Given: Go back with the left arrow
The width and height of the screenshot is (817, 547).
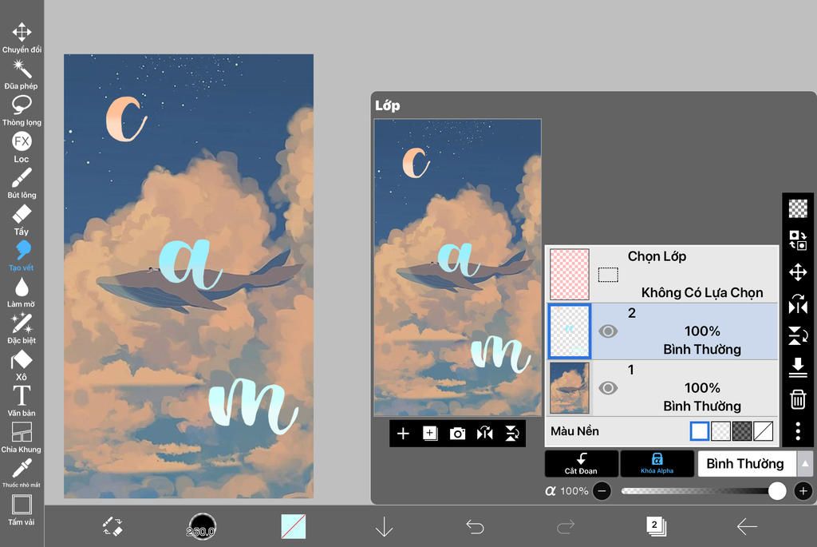Looking at the screenshot, I should [747, 527].
